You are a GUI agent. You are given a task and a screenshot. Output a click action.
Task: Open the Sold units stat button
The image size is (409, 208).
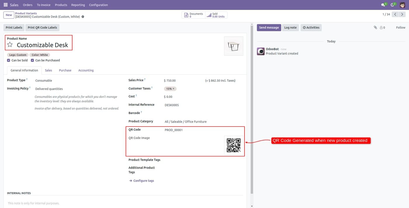coord(216,15)
